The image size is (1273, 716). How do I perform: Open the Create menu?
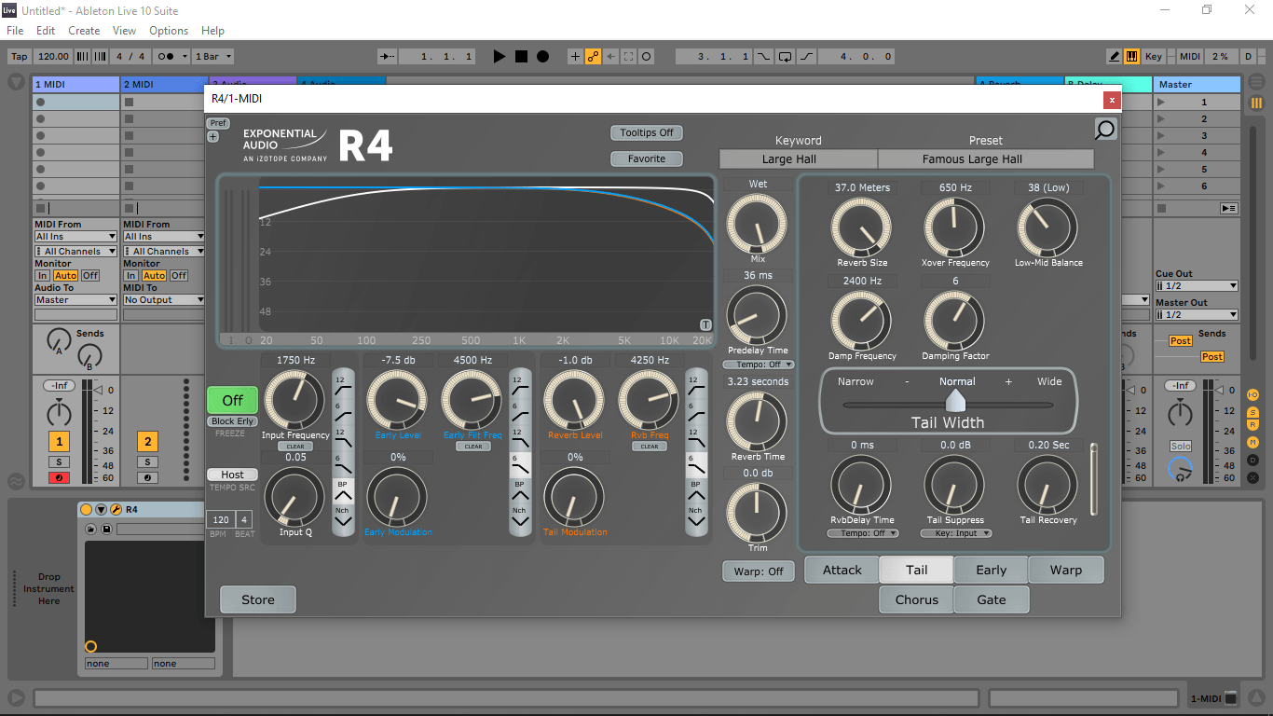(84, 31)
